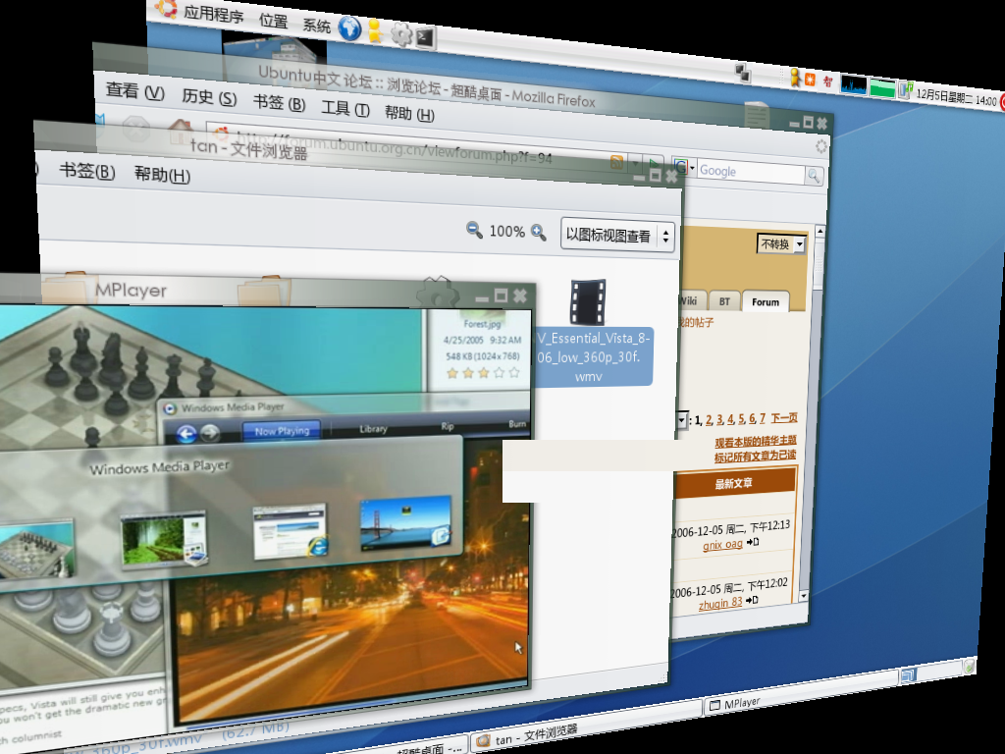Open the 位置 menu

(274, 21)
